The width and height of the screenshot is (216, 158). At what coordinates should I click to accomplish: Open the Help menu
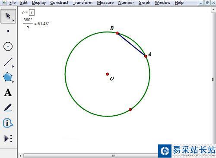[x=179, y=3]
